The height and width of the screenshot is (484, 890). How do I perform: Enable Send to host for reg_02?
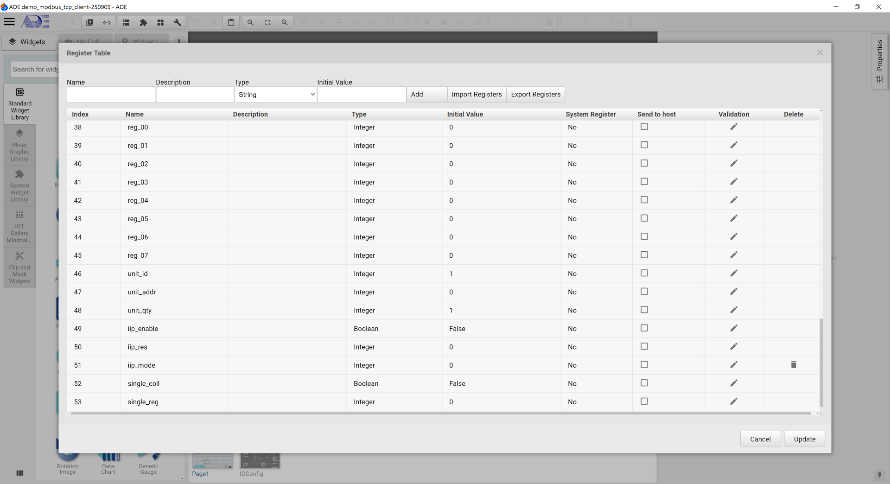(x=644, y=163)
